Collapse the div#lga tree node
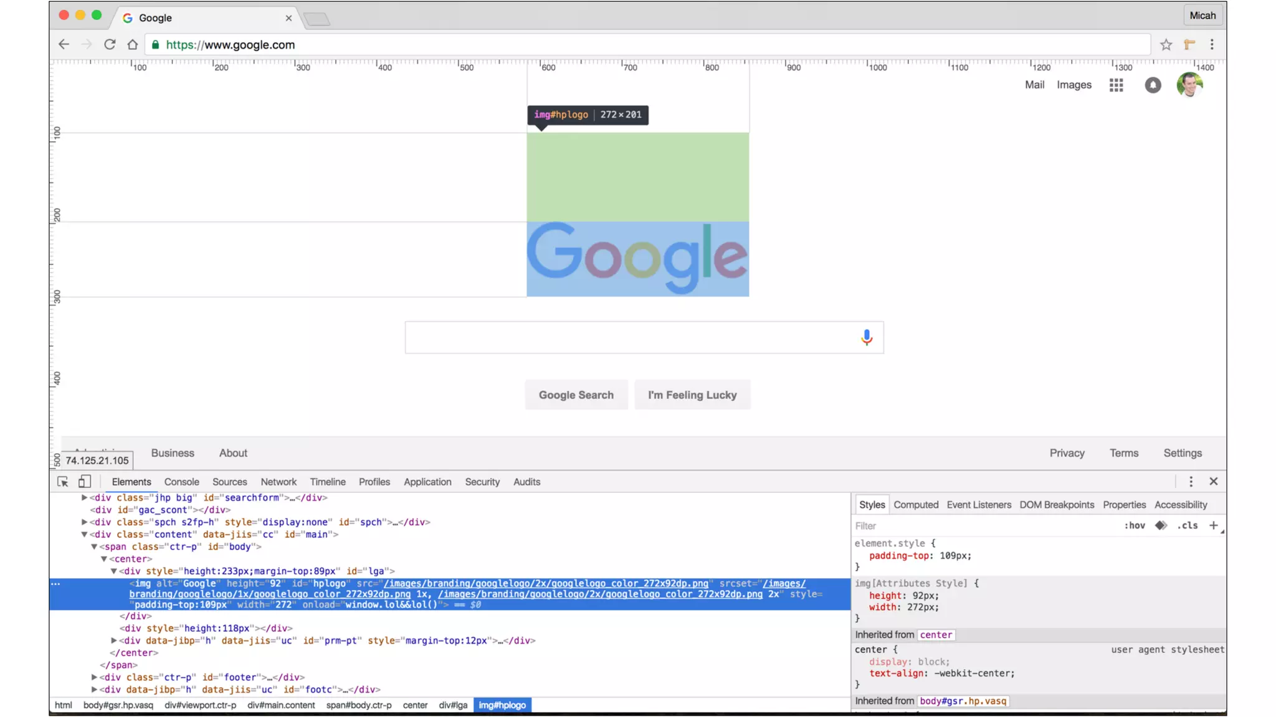Viewport: 1276px width, 717px height. (114, 571)
